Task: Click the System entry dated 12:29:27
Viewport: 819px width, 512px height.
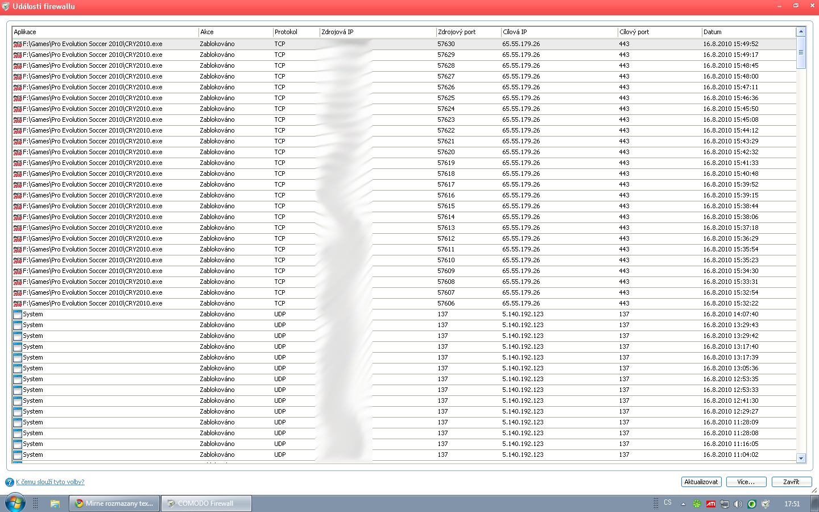Action: tap(33, 412)
